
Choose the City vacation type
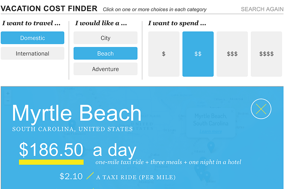click(106, 38)
